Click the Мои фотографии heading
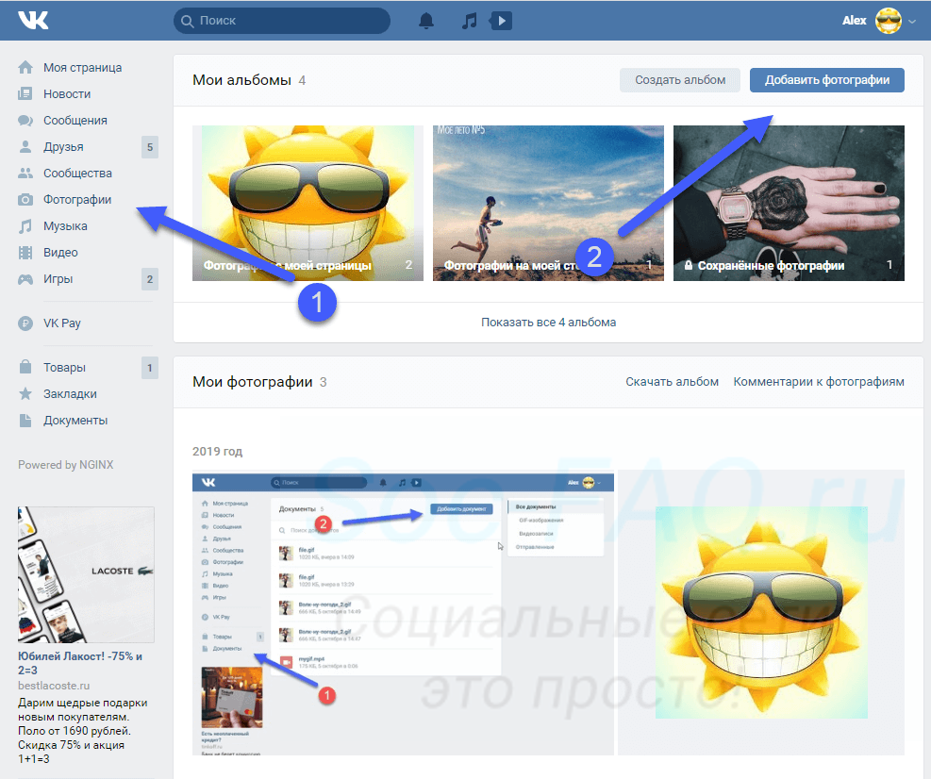Screen dimensions: 931x779 253,382
